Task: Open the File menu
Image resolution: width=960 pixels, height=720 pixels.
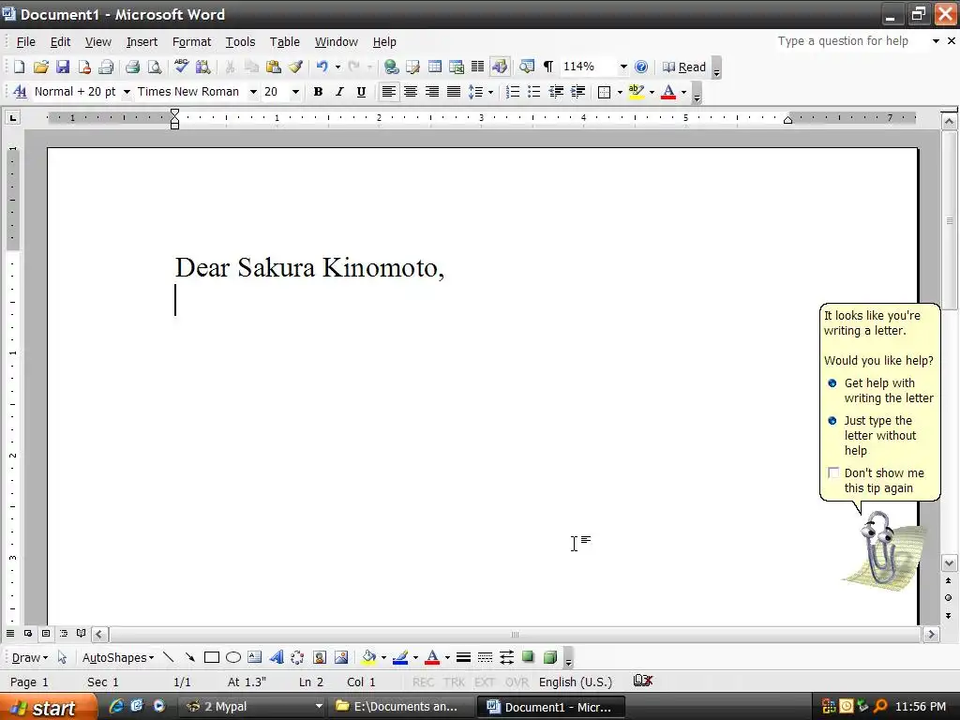Action: click(25, 41)
